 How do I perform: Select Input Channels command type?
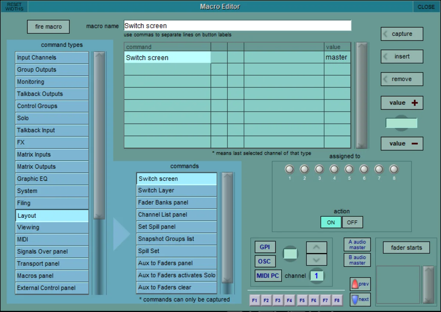pos(52,58)
